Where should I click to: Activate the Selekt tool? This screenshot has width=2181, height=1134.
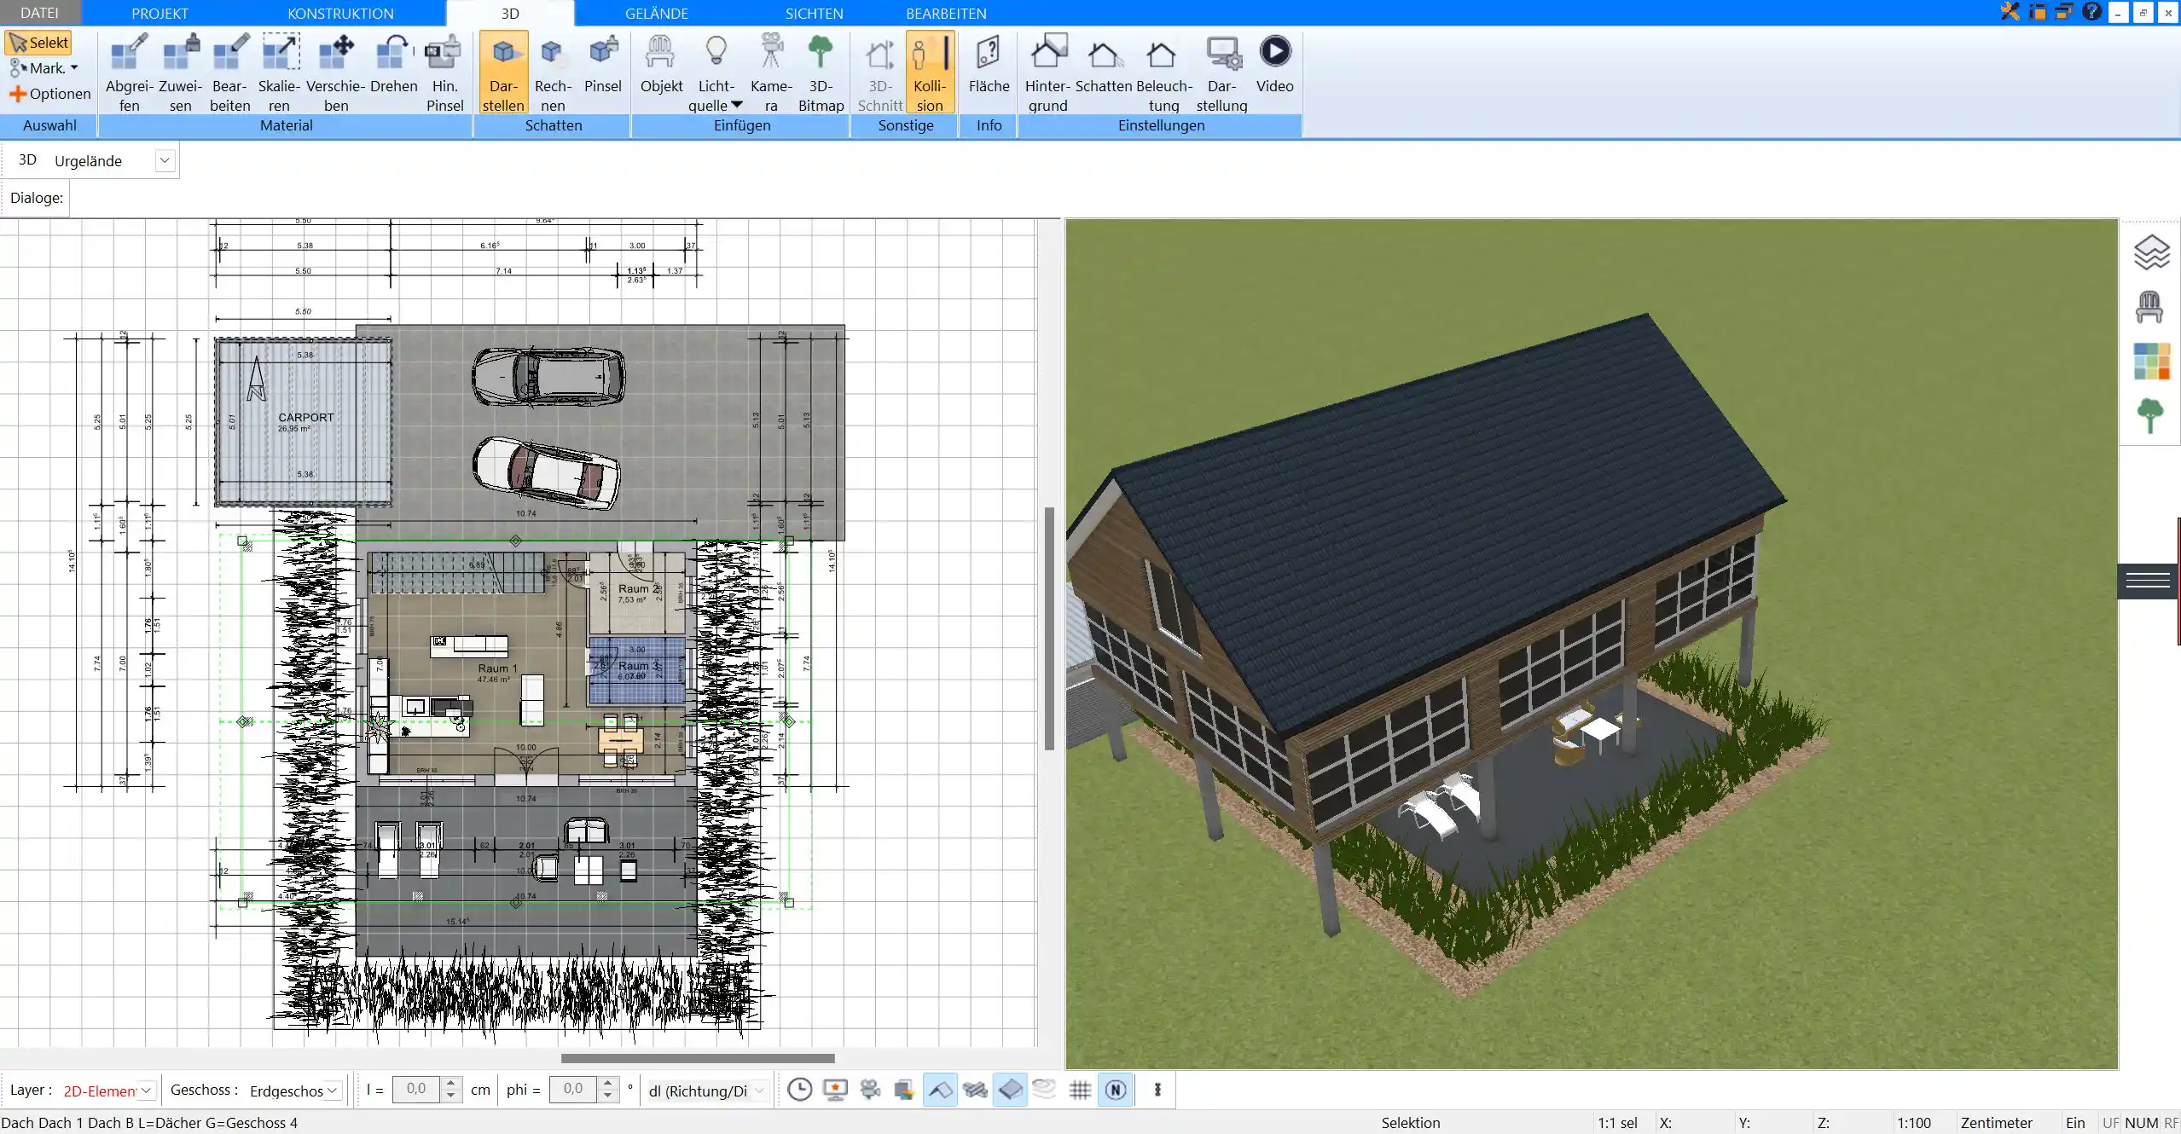(x=38, y=43)
